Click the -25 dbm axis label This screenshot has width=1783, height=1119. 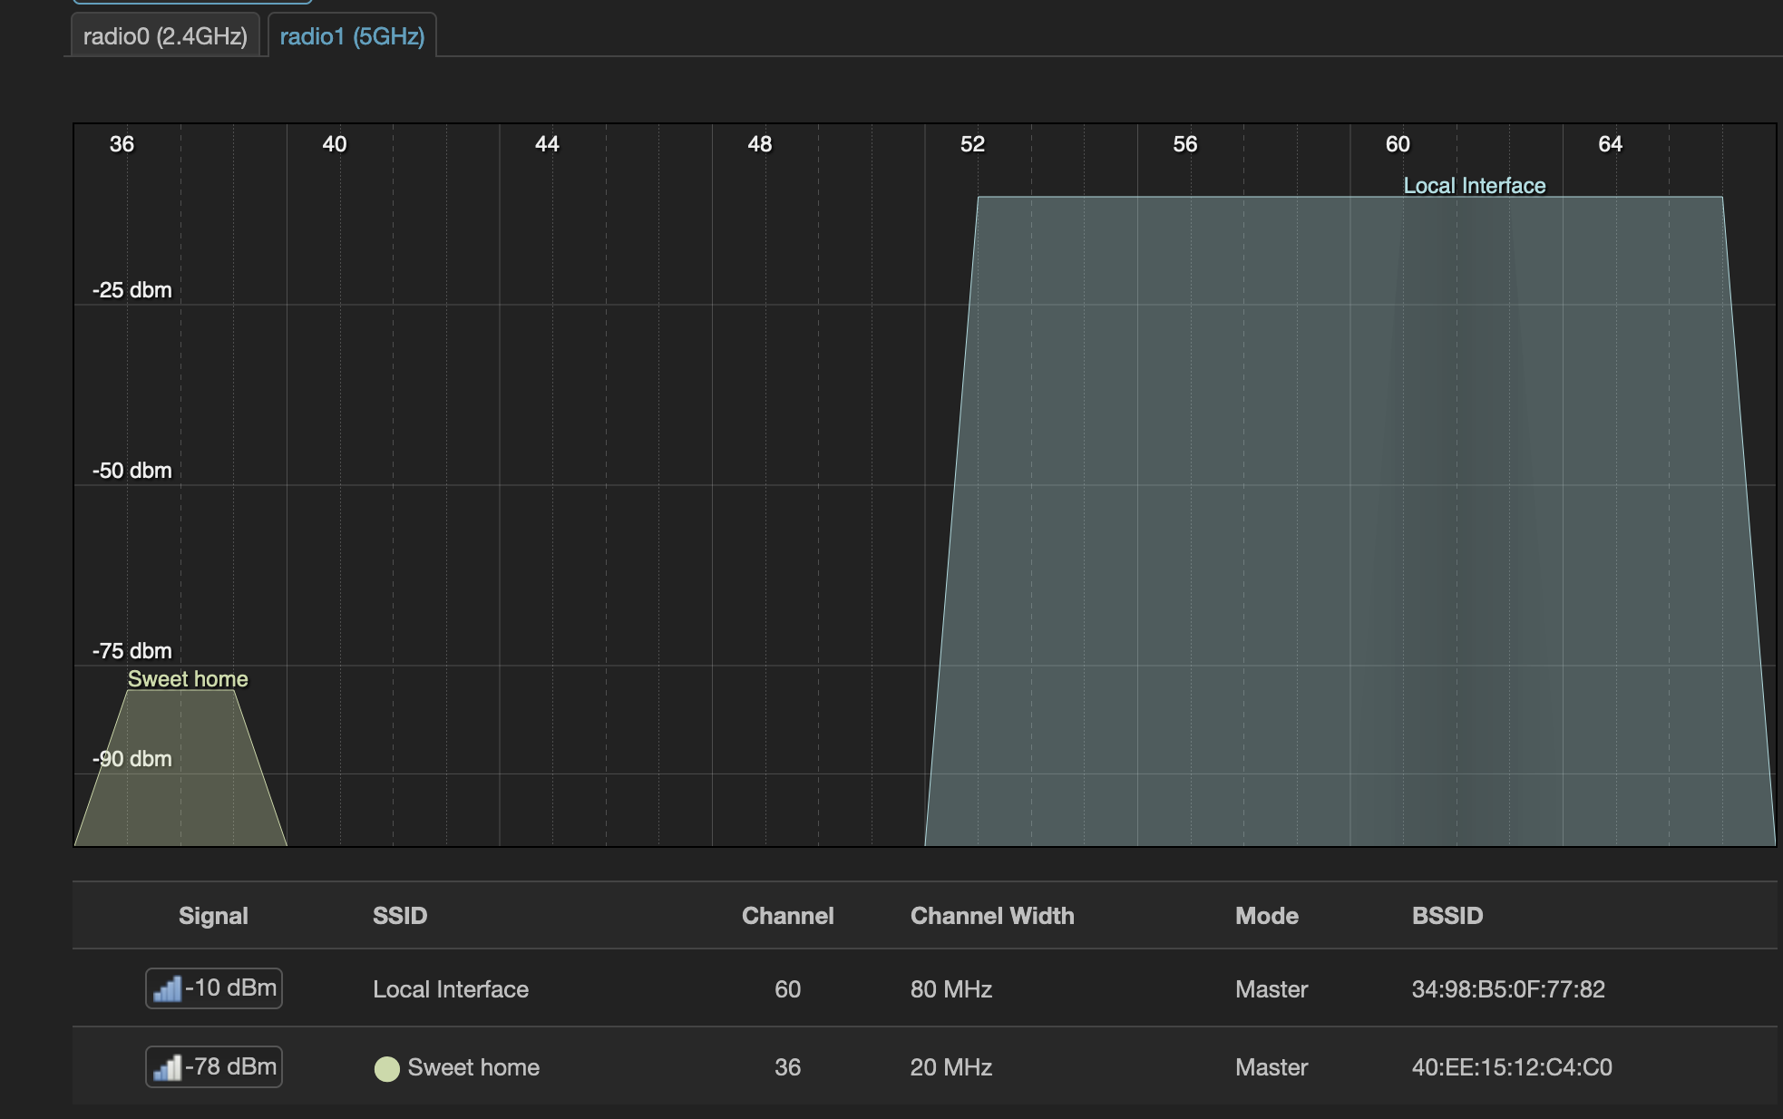(132, 290)
